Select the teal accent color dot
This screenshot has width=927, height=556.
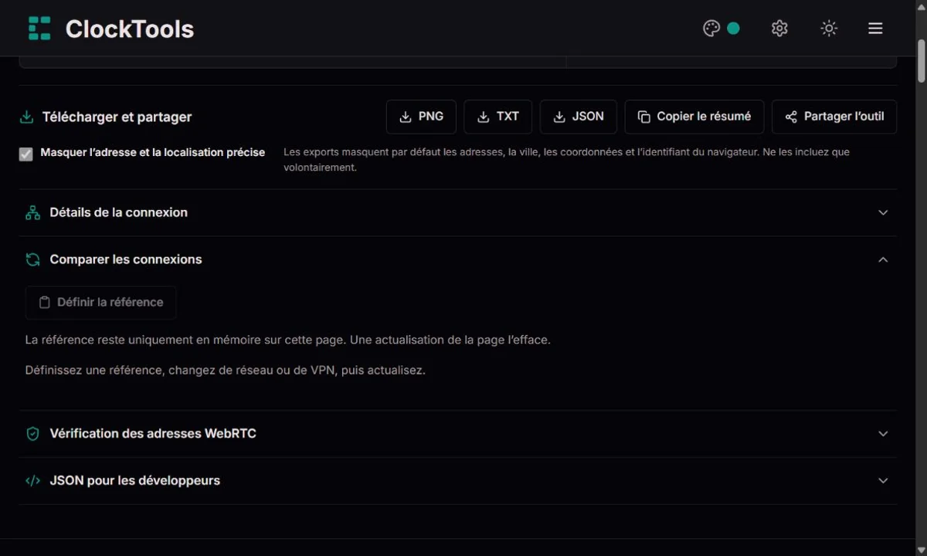pyautogui.click(x=734, y=29)
